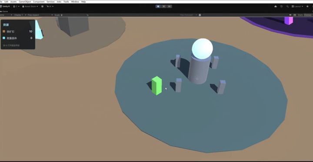Screen dimensions: 313x162
Task: Open the account dropdown in the toolbar
Action: 16,6
